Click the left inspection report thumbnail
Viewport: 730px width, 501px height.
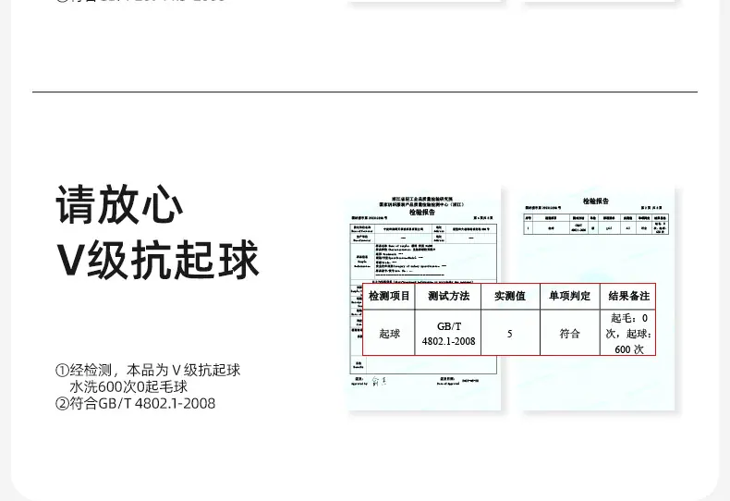pyautogui.click(x=424, y=299)
